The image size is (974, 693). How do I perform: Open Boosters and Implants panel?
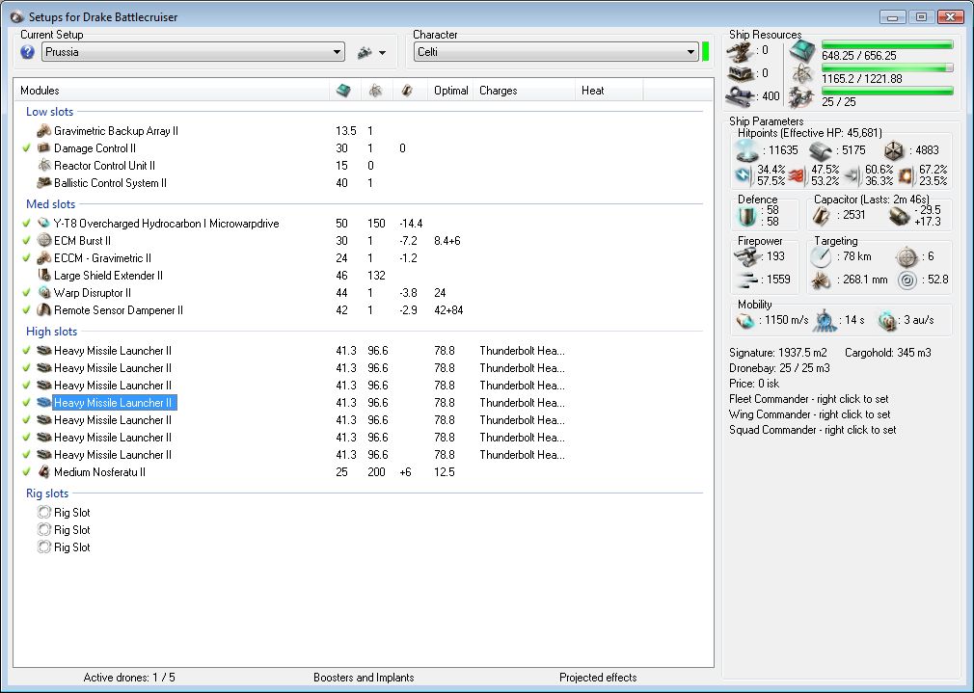(364, 678)
